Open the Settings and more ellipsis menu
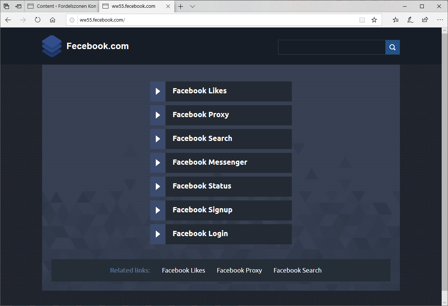The width and height of the screenshot is (448, 306). pyautogui.click(x=440, y=20)
